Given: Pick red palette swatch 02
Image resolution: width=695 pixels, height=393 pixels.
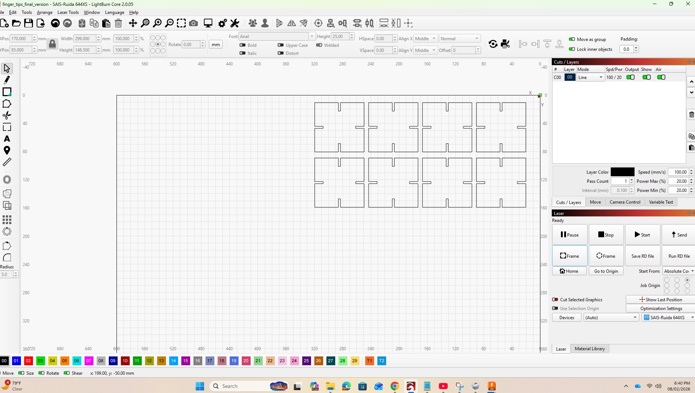Looking at the screenshot, I should point(28,360).
